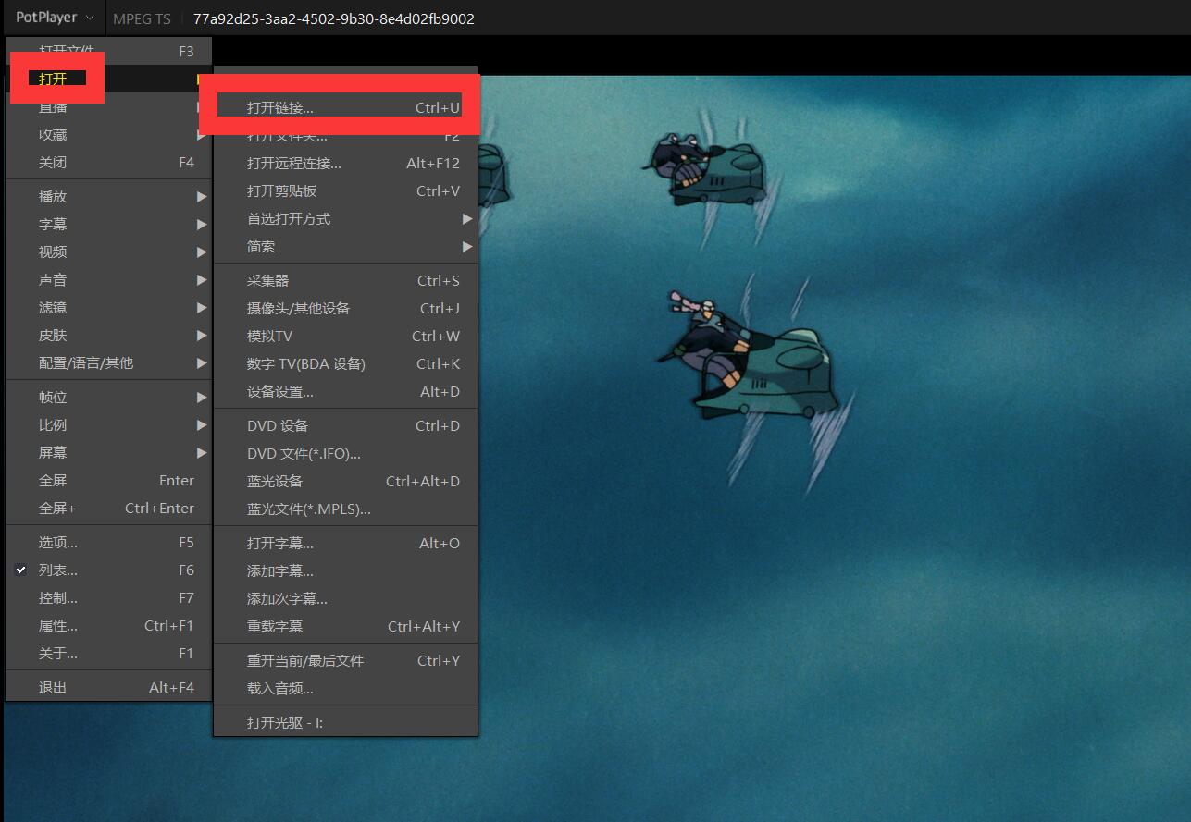
Task: Expand the 滤镜 submenu
Action: pyautogui.click(x=109, y=308)
